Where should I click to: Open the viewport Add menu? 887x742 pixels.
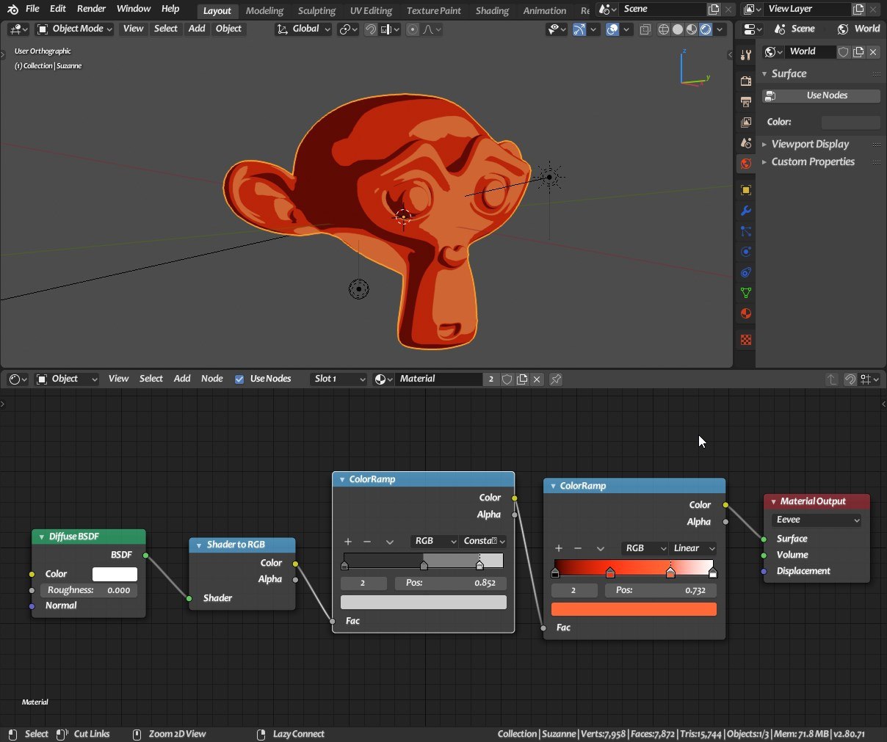coord(197,29)
